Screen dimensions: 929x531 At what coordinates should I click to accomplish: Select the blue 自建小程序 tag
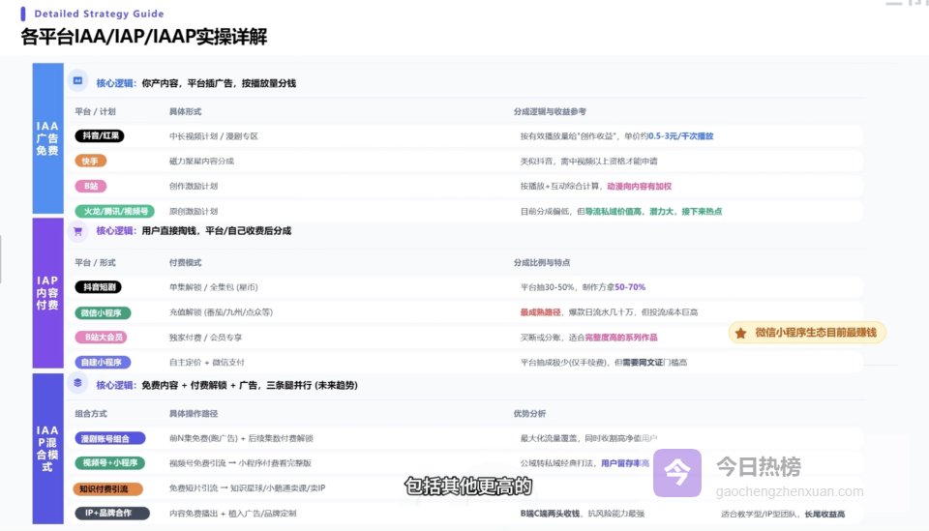(103, 363)
